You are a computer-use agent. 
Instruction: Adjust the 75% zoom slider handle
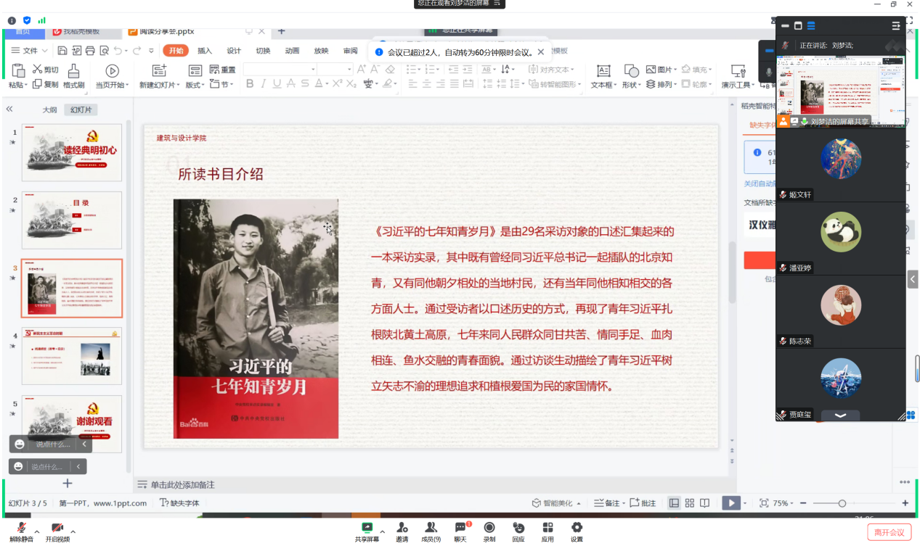pyautogui.click(x=842, y=503)
